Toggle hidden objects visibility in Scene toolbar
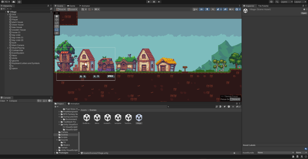Image resolution: width=308 pixels, height=159 pixels. point(226,9)
